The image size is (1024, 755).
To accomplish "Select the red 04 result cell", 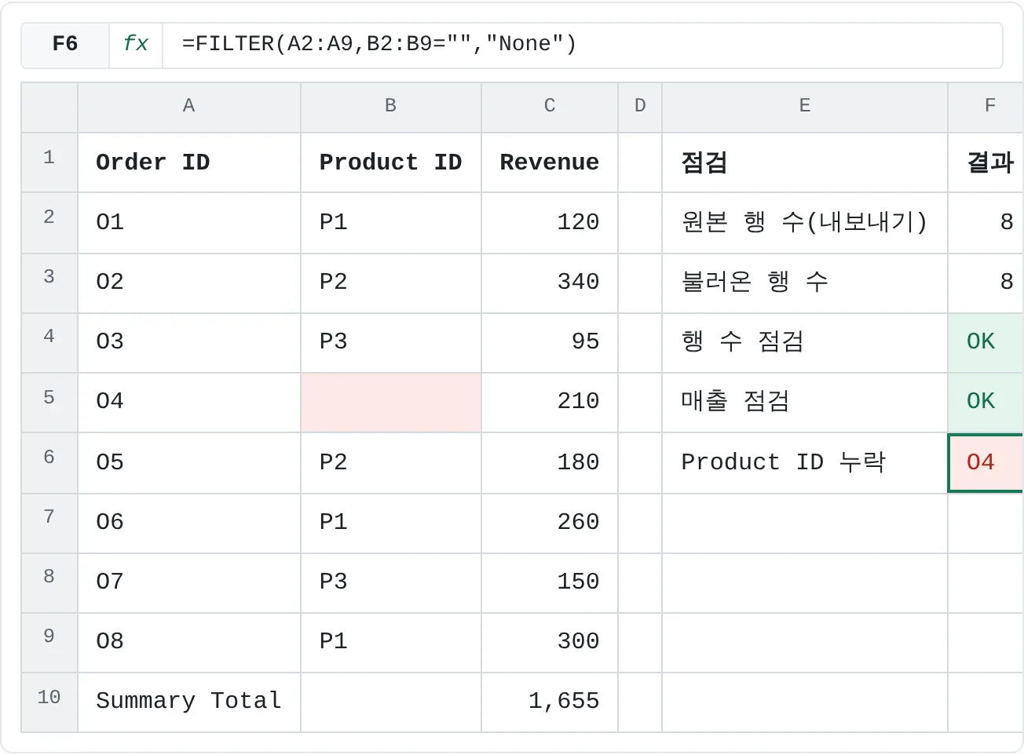I will click(x=986, y=463).
